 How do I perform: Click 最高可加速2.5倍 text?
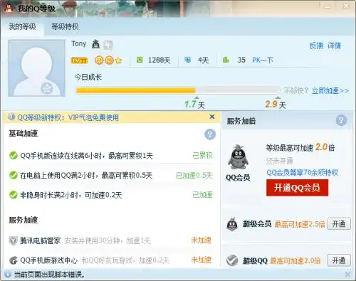point(300,224)
